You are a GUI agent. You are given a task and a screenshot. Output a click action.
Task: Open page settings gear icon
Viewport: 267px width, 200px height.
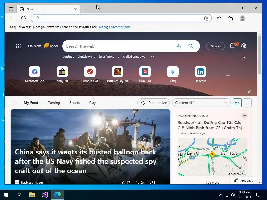(244, 46)
